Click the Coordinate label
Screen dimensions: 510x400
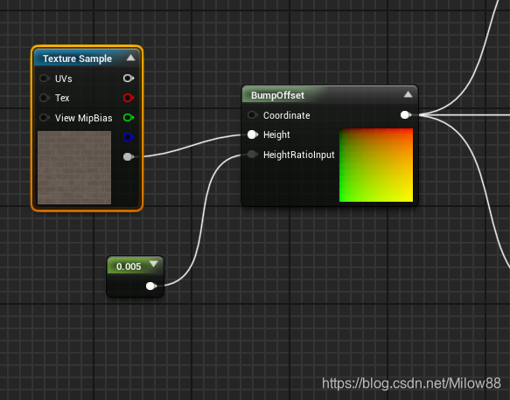click(287, 115)
